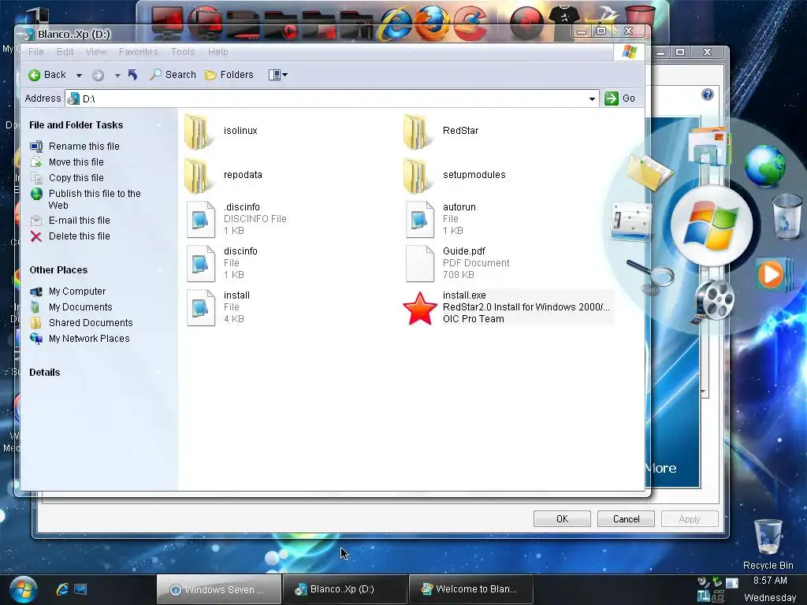This screenshot has height=605, width=807.
Task: Select the install.exe red star icon
Action: (x=420, y=309)
